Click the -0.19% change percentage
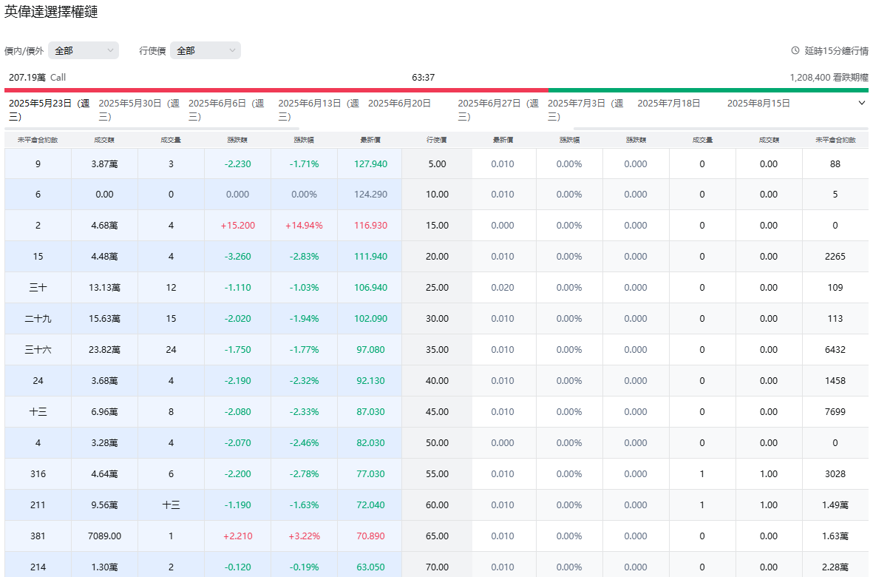Image resolution: width=873 pixels, height=577 pixels. click(304, 567)
